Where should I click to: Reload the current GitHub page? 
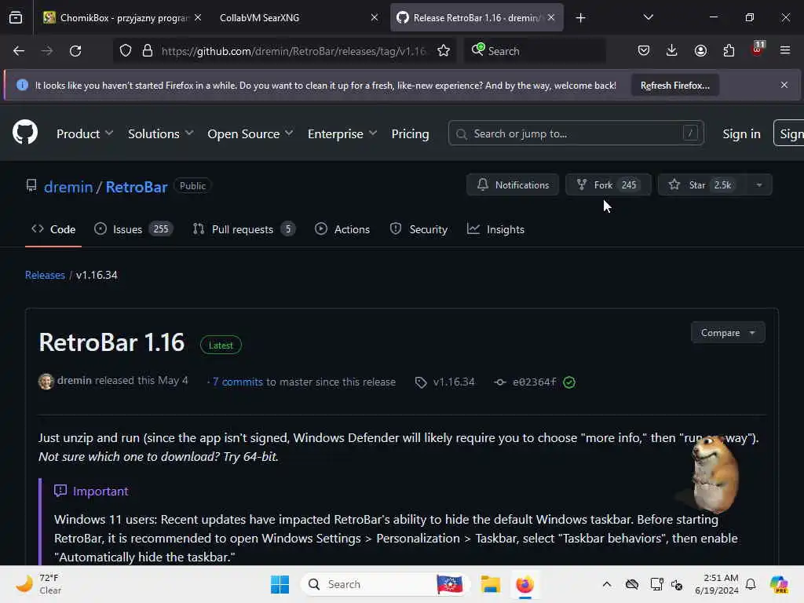click(x=75, y=51)
